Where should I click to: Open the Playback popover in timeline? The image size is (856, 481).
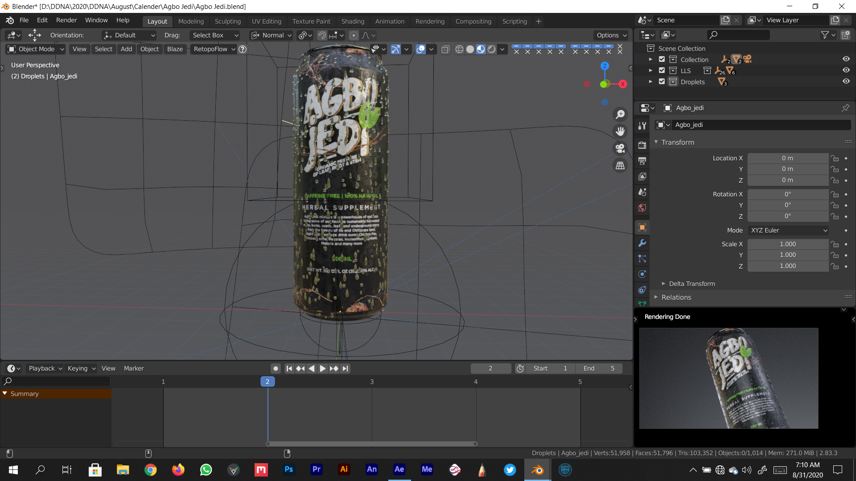coord(45,368)
